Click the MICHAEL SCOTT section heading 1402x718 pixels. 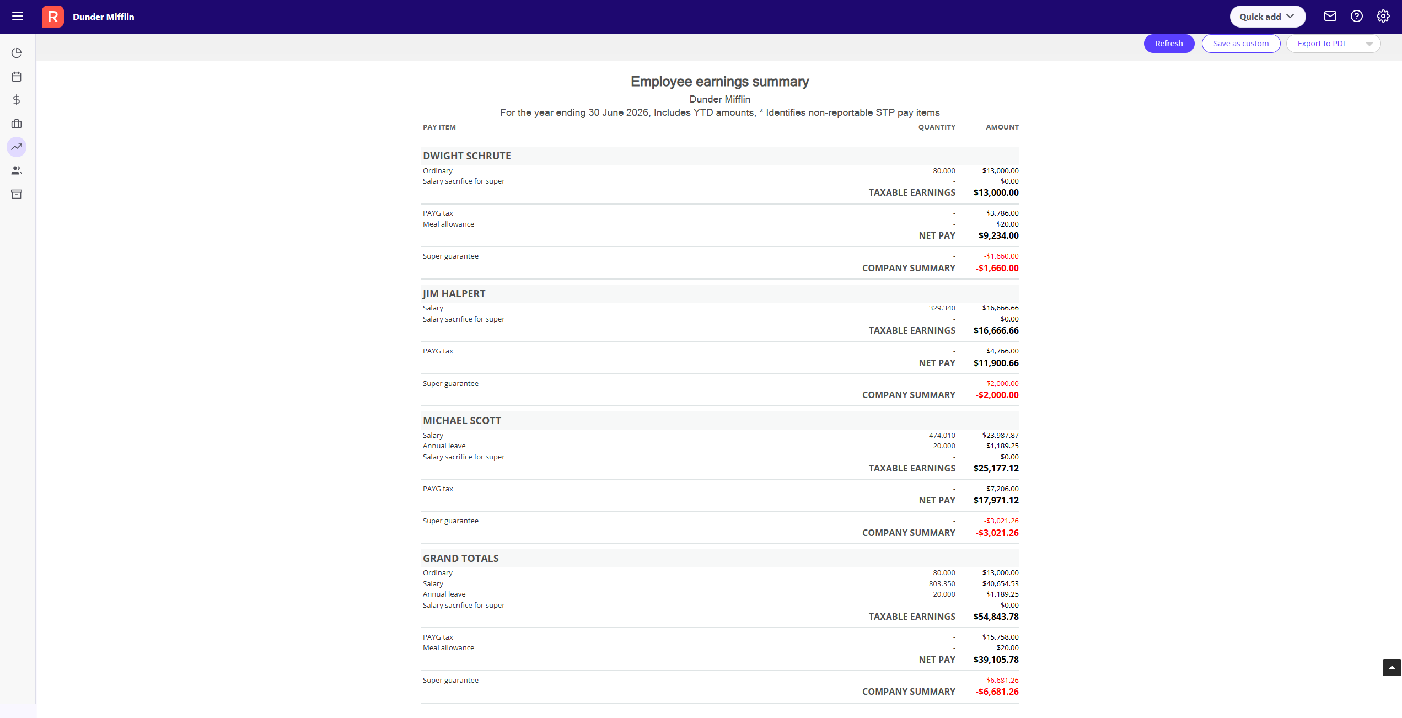pos(462,421)
